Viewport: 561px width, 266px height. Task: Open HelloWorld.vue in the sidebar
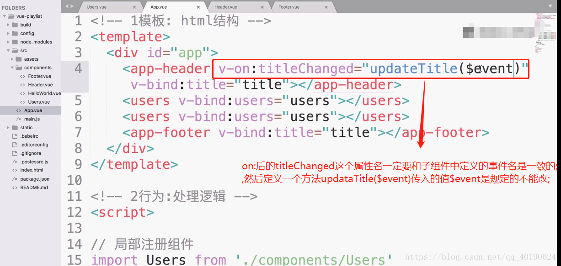pyautogui.click(x=44, y=94)
